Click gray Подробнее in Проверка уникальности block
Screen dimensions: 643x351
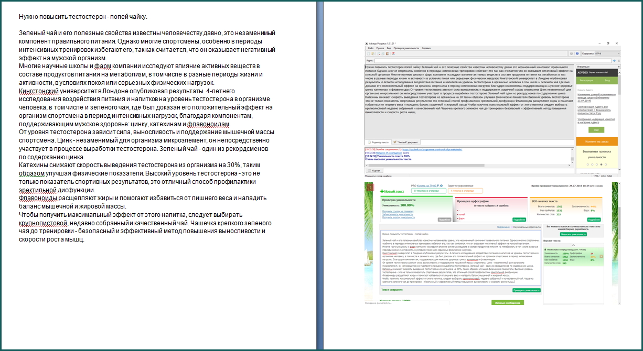pyautogui.click(x=445, y=220)
